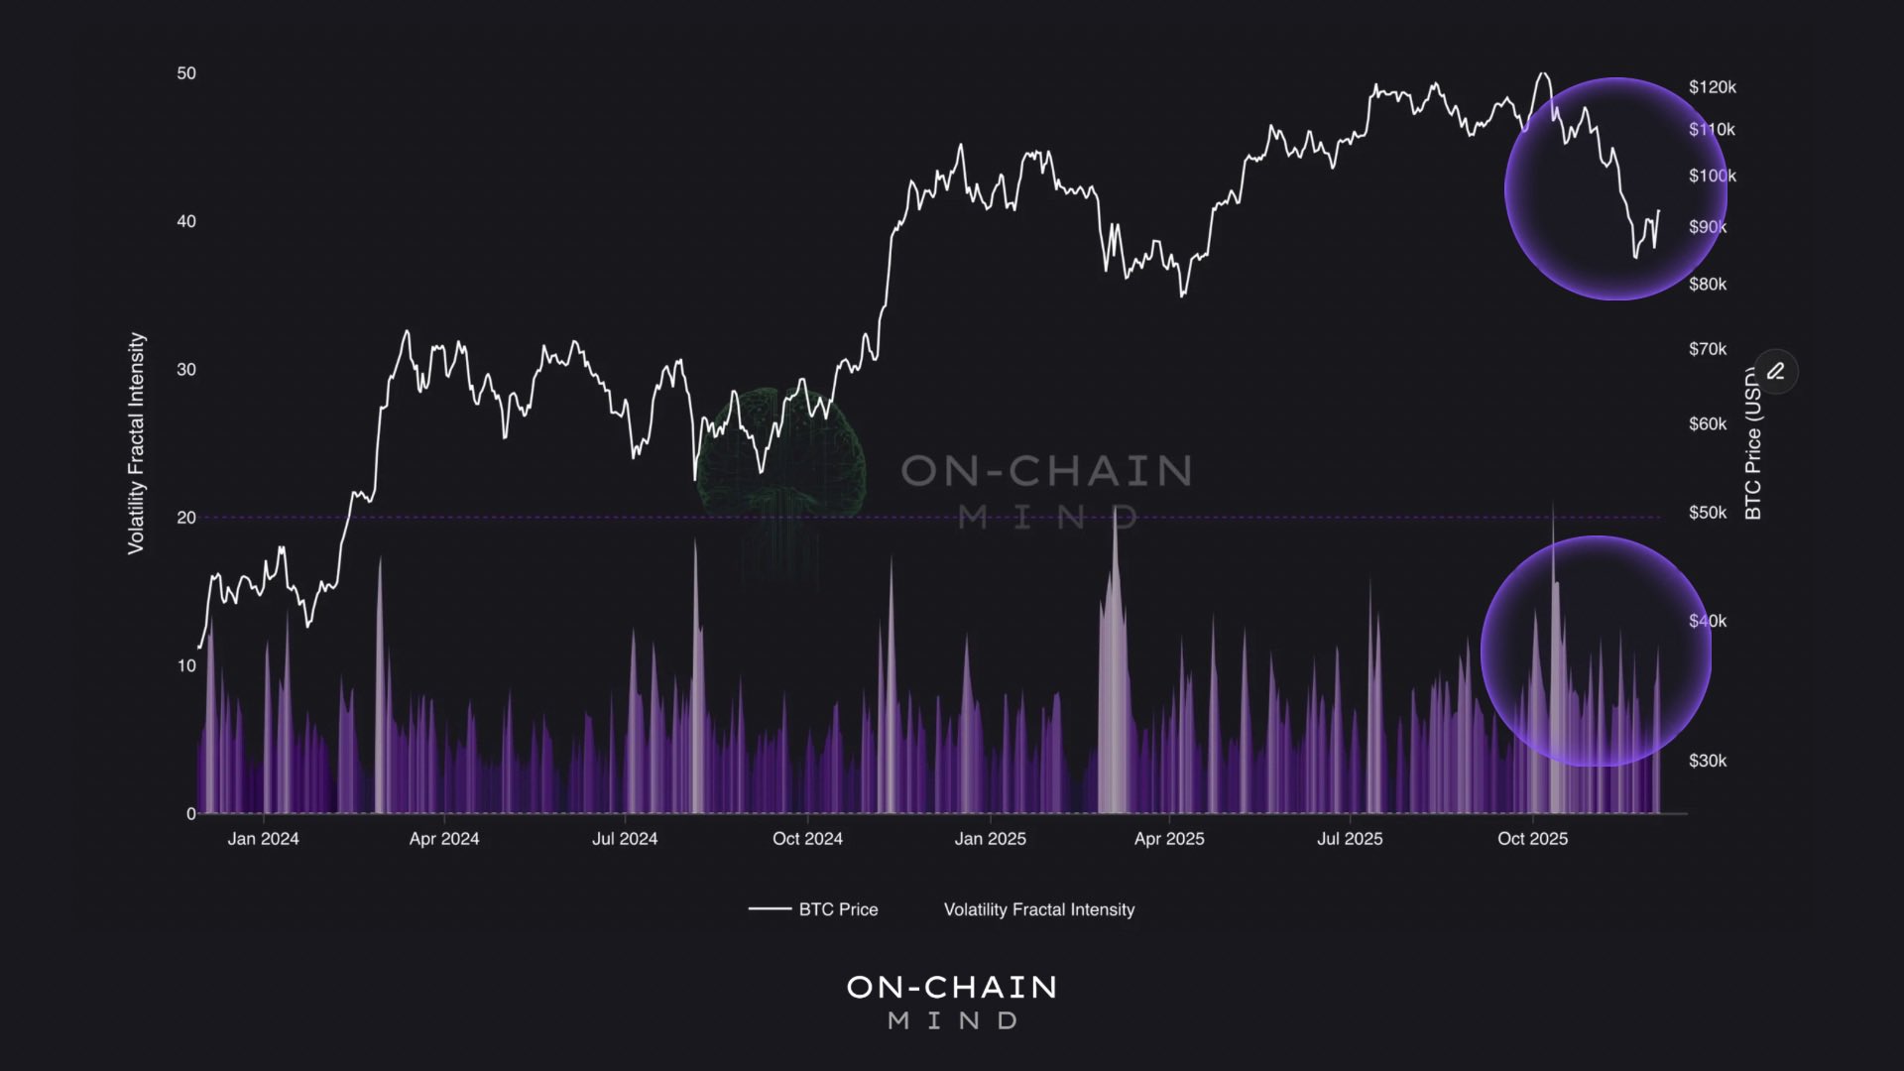
Task: Click the On-Chain Mind footer logo
Action: pos(952,1002)
